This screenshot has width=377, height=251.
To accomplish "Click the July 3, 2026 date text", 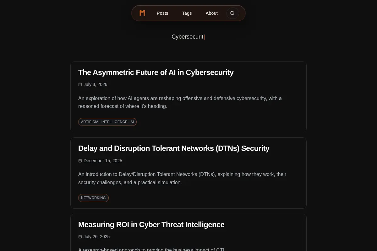I will (x=96, y=84).
